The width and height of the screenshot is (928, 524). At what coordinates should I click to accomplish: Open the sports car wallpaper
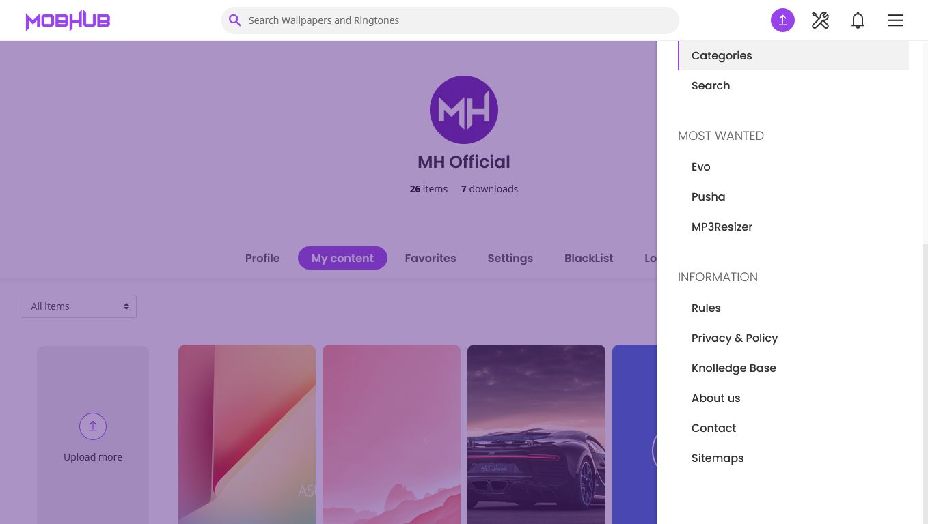point(536,434)
